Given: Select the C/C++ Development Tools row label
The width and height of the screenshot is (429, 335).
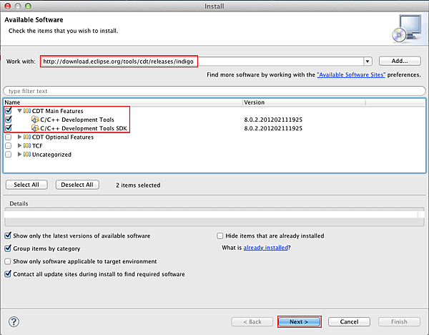Looking at the screenshot, I should 77,120.
